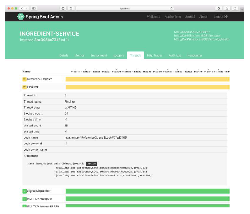Click Thread state value WAITING
The width and height of the screenshot is (250, 214).
tap(71, 108)
